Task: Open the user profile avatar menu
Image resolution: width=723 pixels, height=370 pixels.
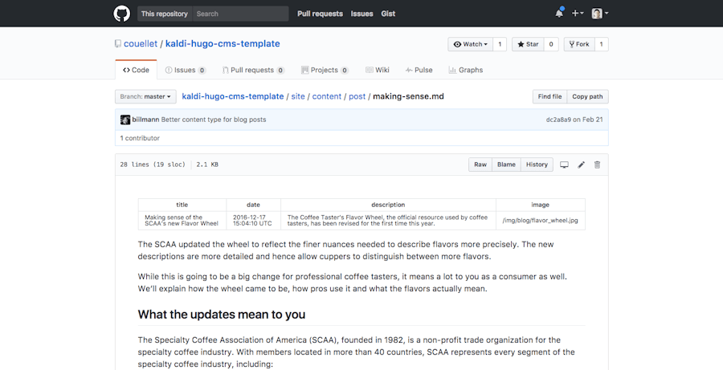Action: click(x=599, y=14)
